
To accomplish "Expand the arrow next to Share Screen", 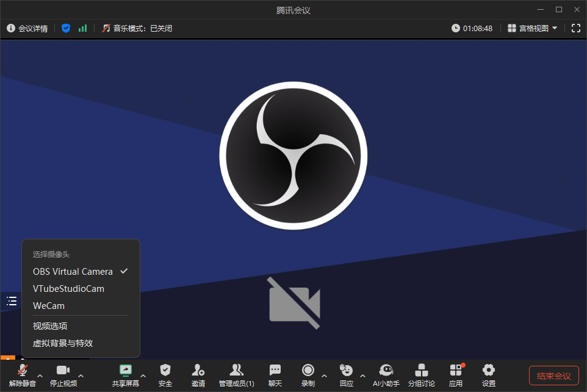I will pos(143,376).
